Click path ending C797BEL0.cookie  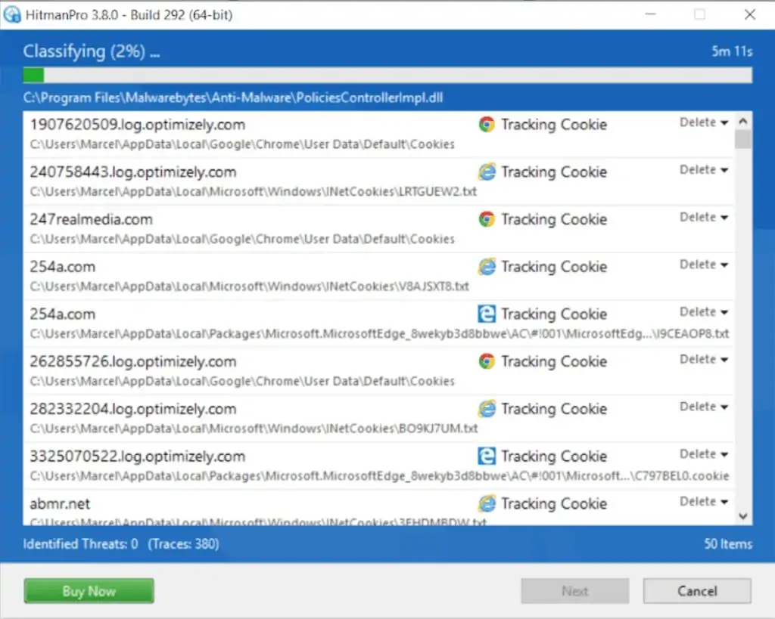(379, 476)
